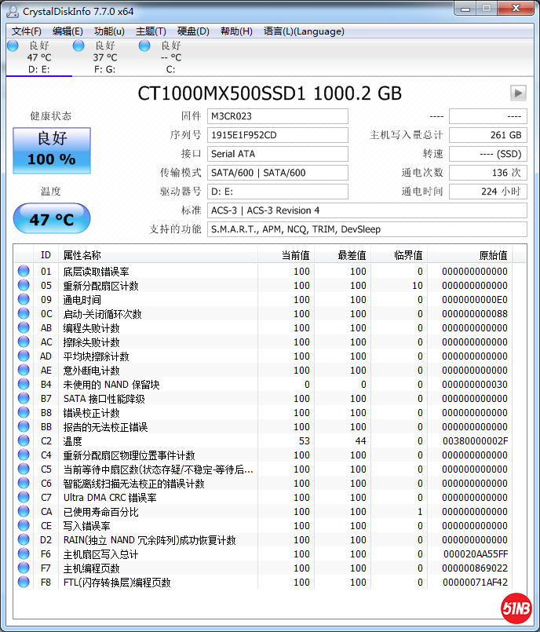Click the 原始值 column header
The image size is (540, 632).
tap(492, 255)
